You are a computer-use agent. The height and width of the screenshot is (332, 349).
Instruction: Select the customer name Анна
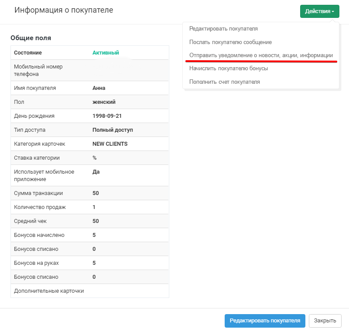click(99, 88)
